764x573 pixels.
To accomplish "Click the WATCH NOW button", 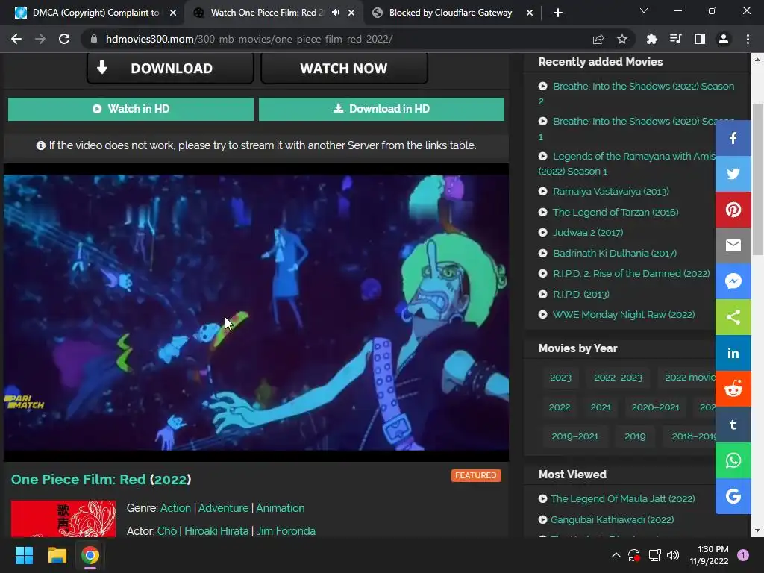I will (x=344, y=68).
